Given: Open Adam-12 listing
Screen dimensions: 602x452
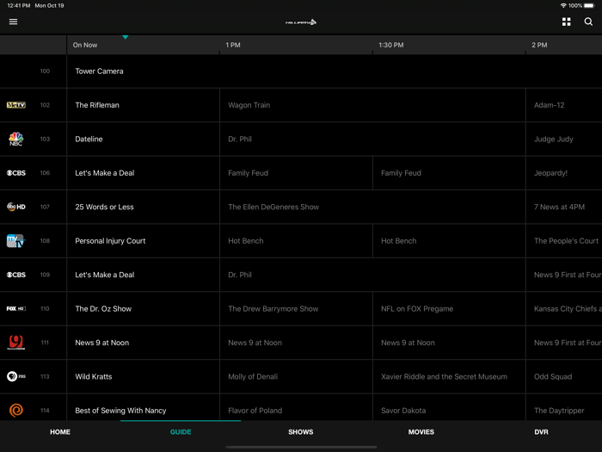Looking at the screenshot, I should (564, 105).
